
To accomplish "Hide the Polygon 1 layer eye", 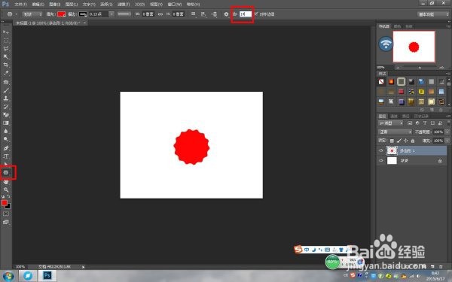I will (x=381, y=150).
